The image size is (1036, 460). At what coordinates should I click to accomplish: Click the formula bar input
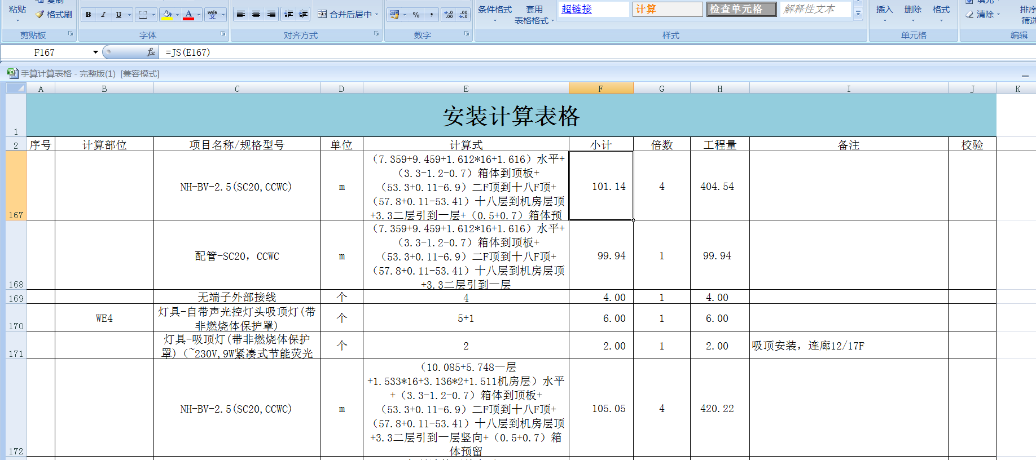tap(598, 52)
